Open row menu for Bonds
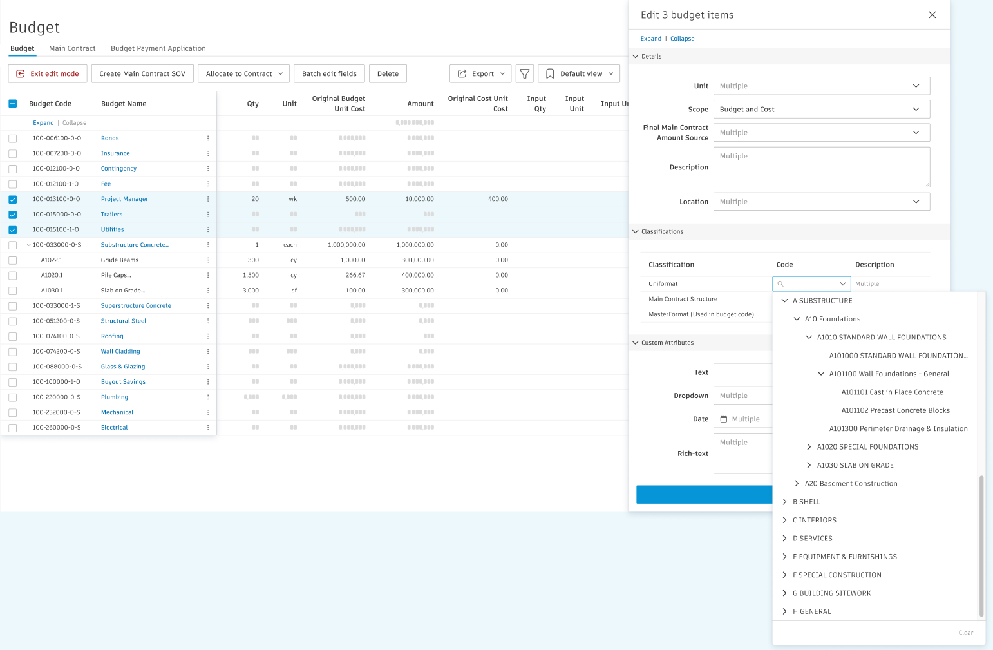This screenshot has width=993, height=650. coord(208,138)
